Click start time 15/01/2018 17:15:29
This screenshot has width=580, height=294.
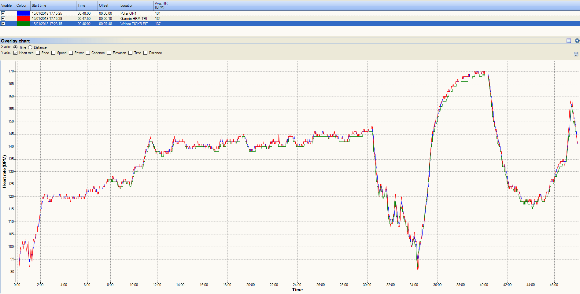(x=47, y=19)
